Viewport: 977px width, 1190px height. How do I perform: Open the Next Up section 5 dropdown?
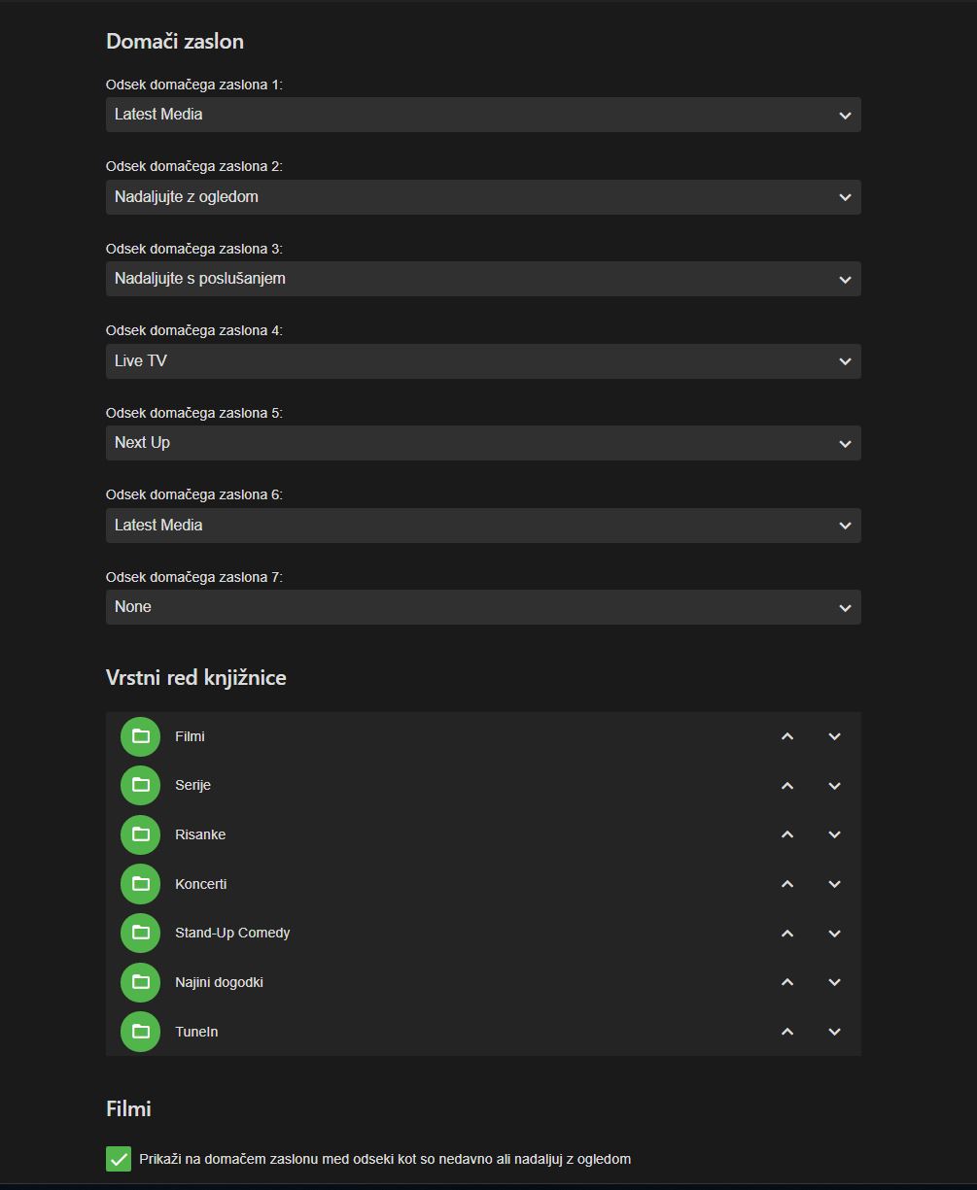(483, 443)
